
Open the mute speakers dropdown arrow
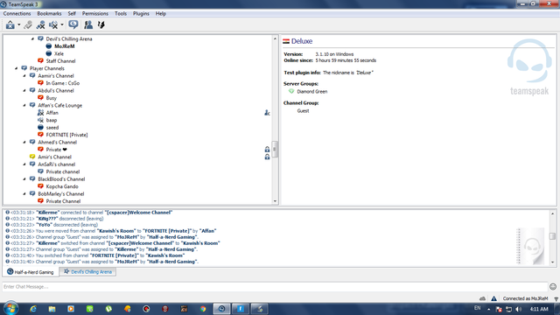[62, 24]
